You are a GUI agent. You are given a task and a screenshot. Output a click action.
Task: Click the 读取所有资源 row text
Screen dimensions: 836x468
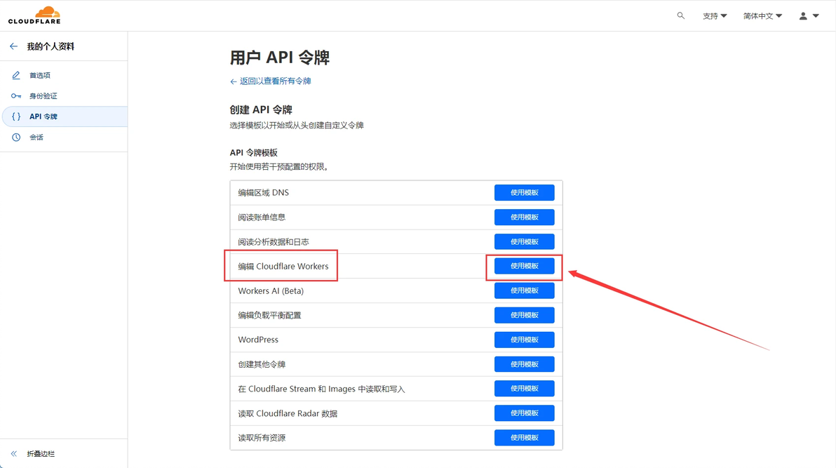(x=262, y=438)
